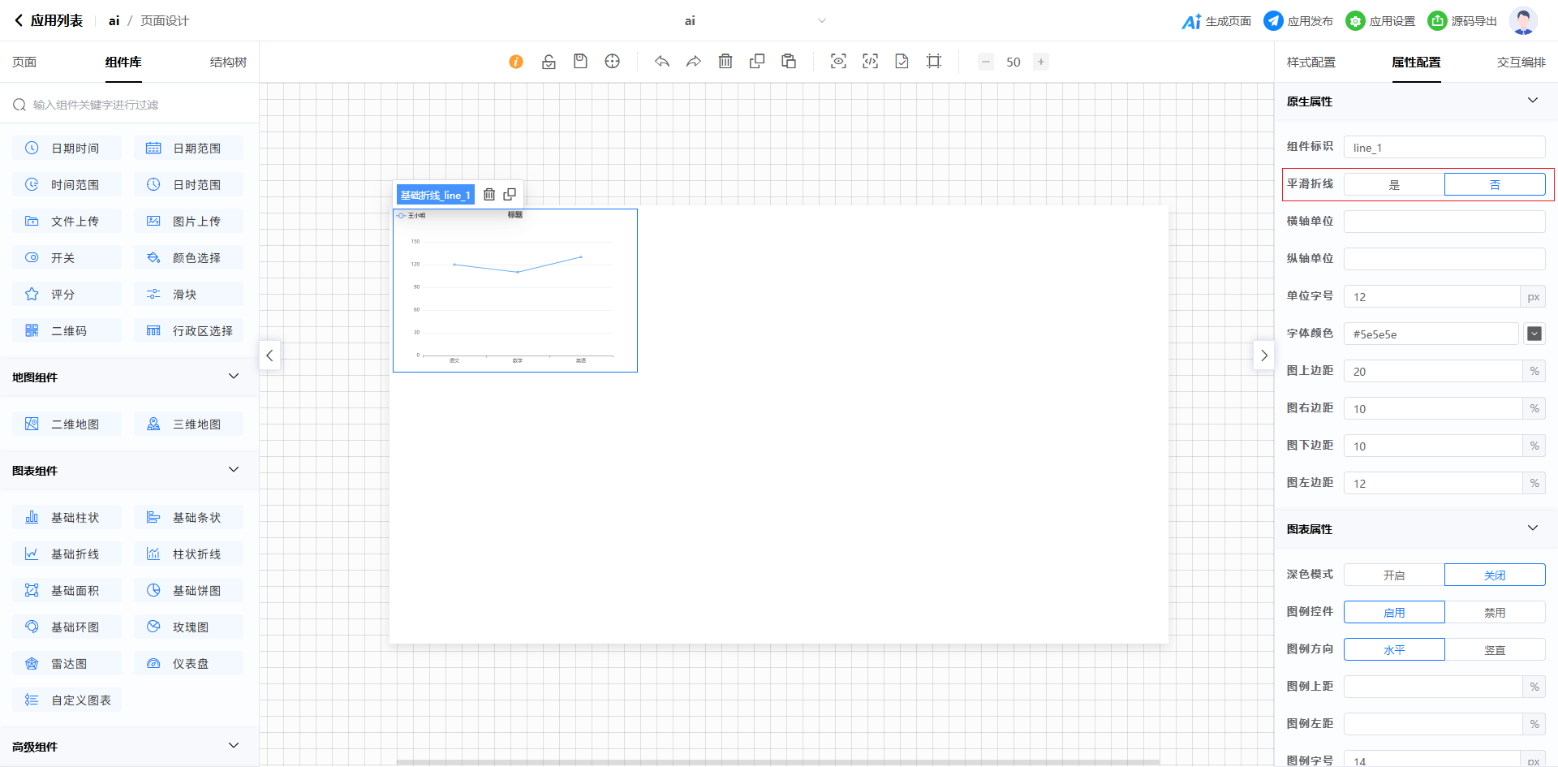Set 平滑折线 to 是
The width and height of the screenshot is (1558, 767).
pyautogui.click(x=1394, y=185)
